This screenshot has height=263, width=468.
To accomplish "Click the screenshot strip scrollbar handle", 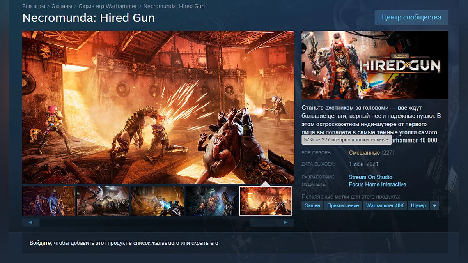I will tap(263, 222).
